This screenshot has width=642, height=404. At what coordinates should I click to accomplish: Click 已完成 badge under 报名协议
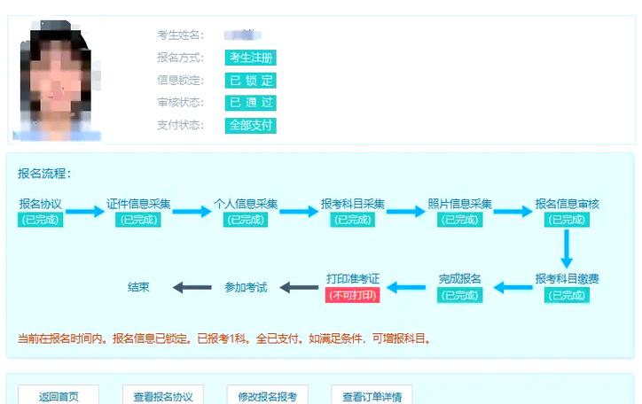40,220
